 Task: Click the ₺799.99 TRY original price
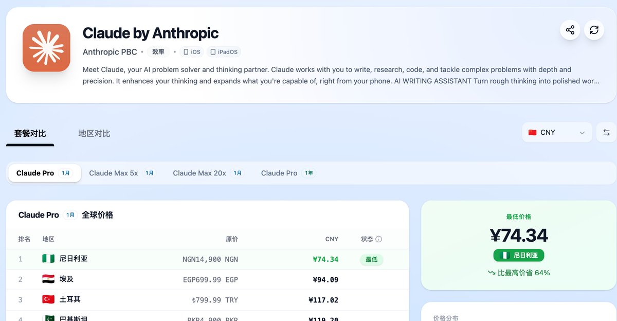pyautogui.click(x=214, y=300)
